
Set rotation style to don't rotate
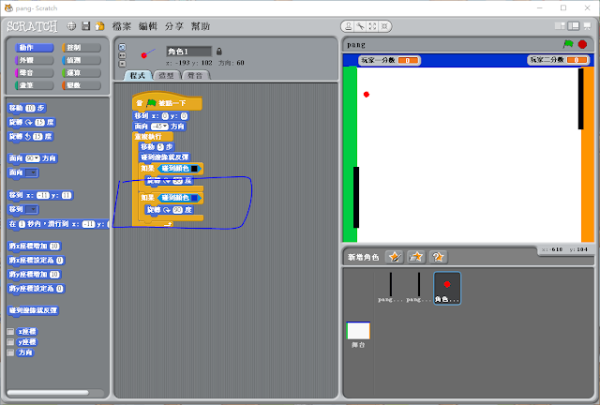[x=122, y=64]
